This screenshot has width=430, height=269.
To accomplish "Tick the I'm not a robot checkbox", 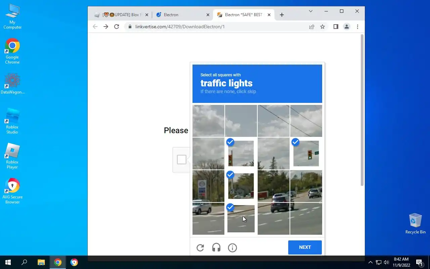I will (x=182, y=159).
